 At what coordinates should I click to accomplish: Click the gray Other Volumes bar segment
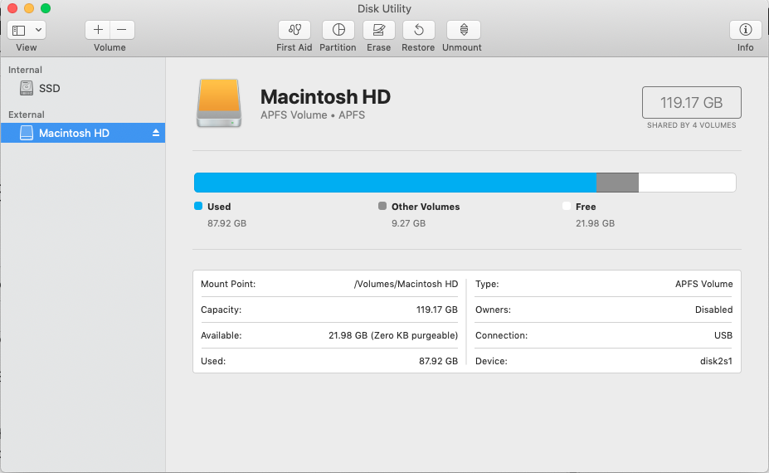click(617, 183)
